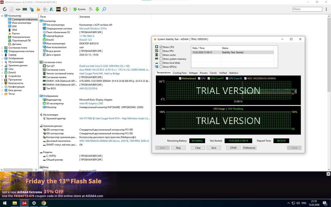Switch to Statistics tab
Screen dimensions: 331x207
233,73
